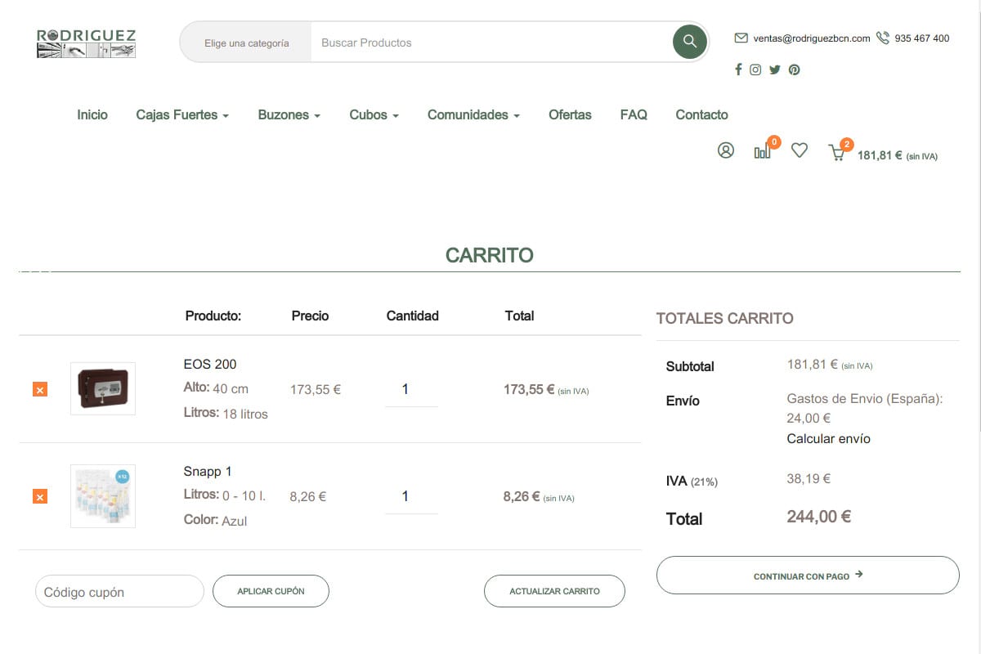Open the Facebook social icon
The height and width of the screenshot is (654, 981).
[738, 69]
